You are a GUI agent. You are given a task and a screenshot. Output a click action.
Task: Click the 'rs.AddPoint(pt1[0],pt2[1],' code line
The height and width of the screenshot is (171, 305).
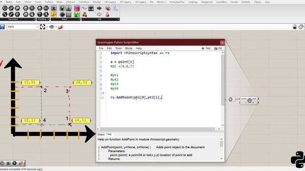click(x=136, y=97)
